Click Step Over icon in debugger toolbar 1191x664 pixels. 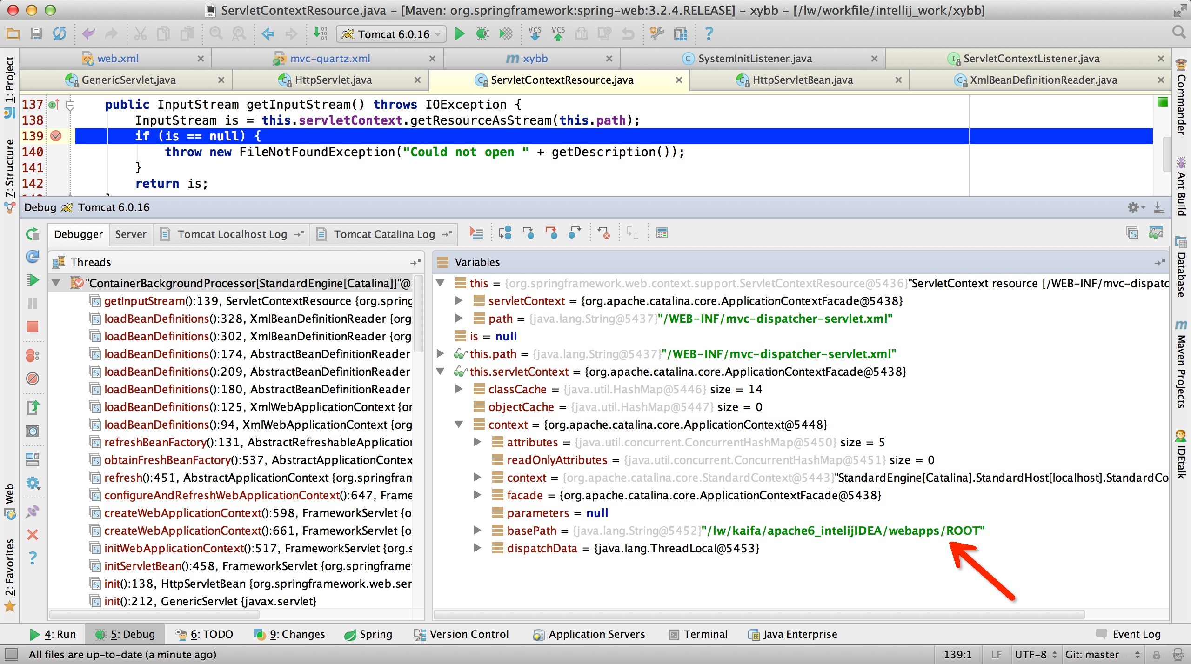pyautogui.click(x=505, y=233)
